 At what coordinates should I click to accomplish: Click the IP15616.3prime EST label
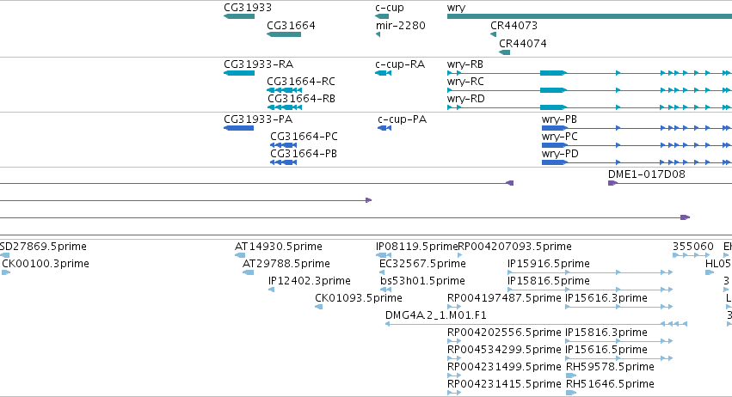pos(606,298)
